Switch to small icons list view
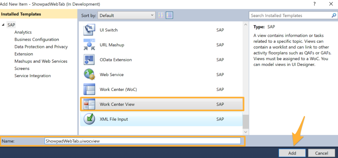Screen dimensions: 338x158 (x=161, y=15)
